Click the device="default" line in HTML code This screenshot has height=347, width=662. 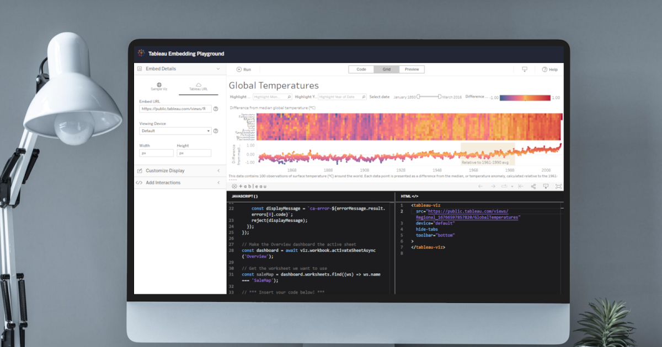point(435,223)
